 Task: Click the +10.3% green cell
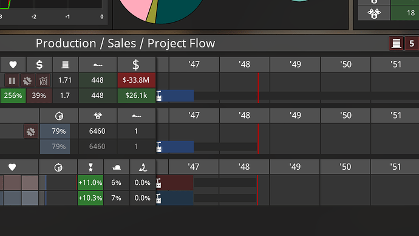pos(90,198)
